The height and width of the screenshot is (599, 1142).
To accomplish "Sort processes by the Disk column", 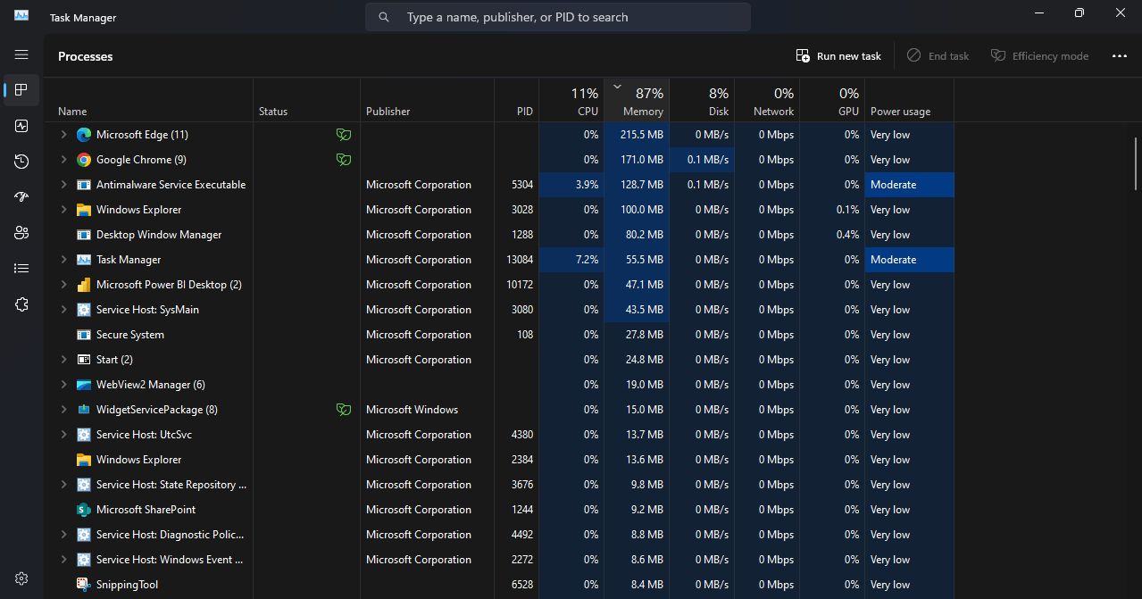I will (x=702, y=100).
